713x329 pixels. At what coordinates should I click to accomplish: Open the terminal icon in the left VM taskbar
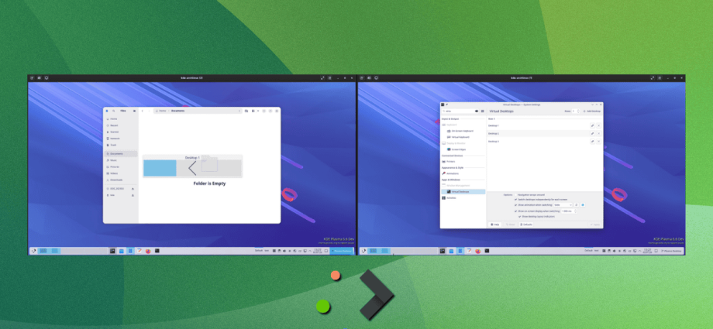click(157, 251)
